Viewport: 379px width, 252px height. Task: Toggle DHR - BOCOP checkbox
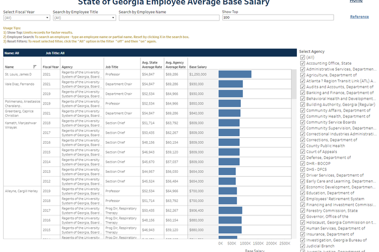click(x=302, y=163)
